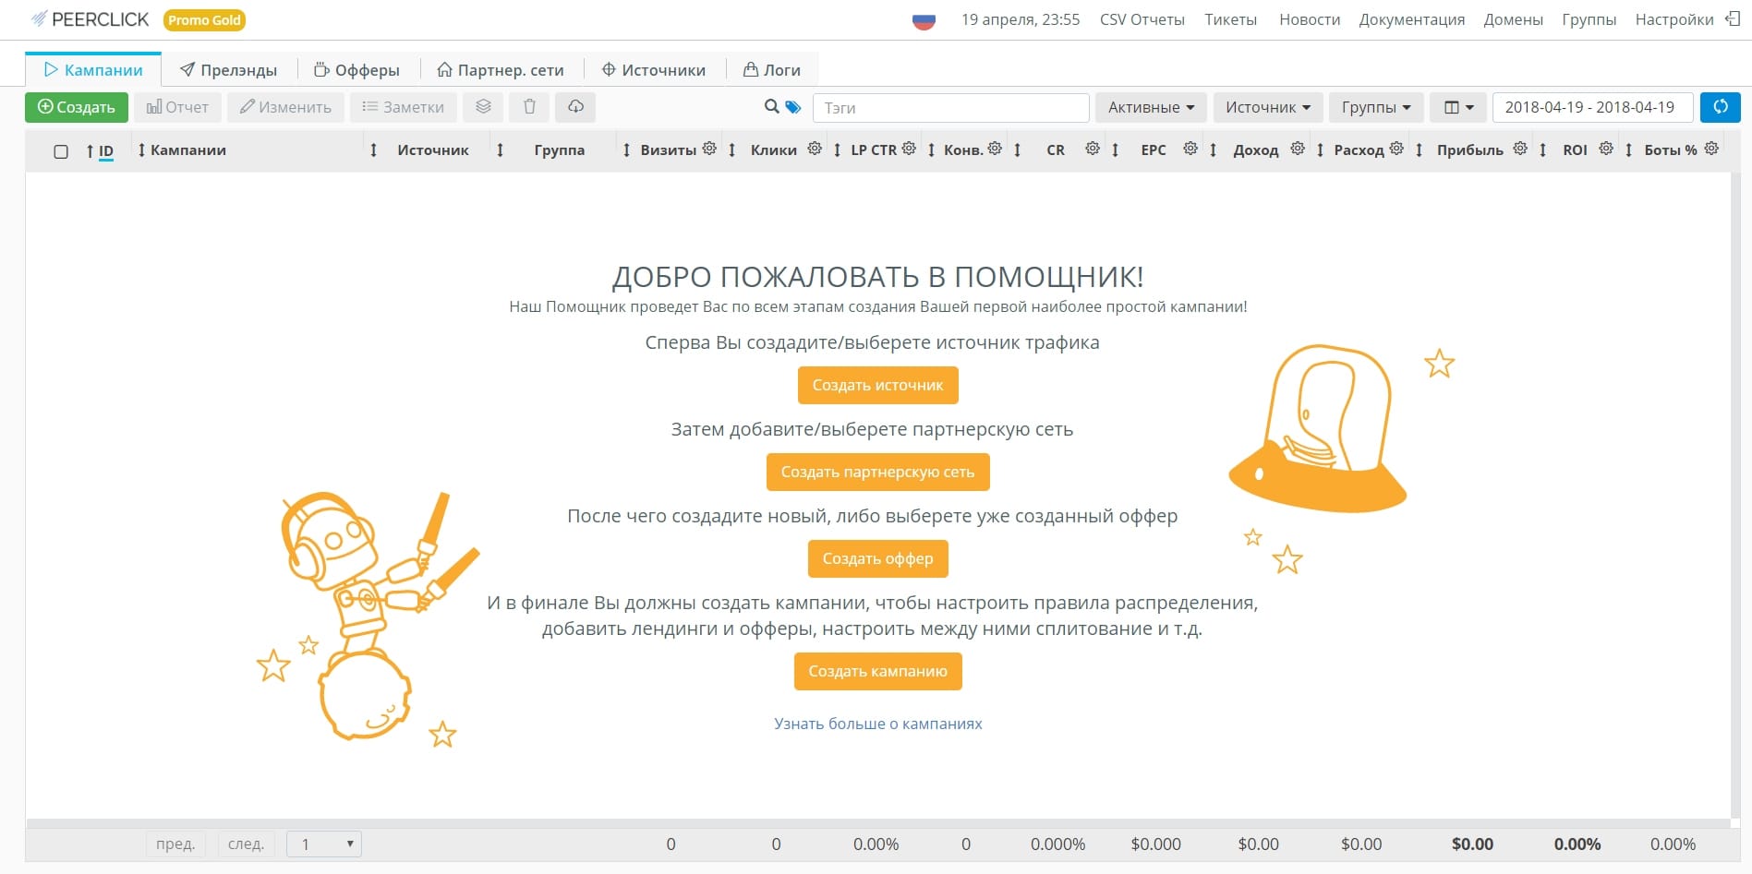Click the Создать источник button
The image size is (1752, 874).
[877, 385]
